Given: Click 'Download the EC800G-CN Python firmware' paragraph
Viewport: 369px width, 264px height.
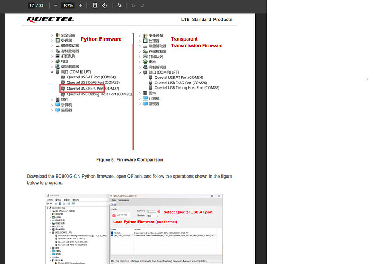Looking at the screenshot, I should point(129,179).
